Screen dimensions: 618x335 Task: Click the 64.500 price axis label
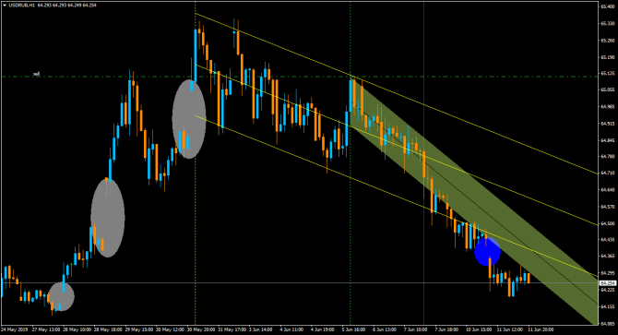[607, 223]
